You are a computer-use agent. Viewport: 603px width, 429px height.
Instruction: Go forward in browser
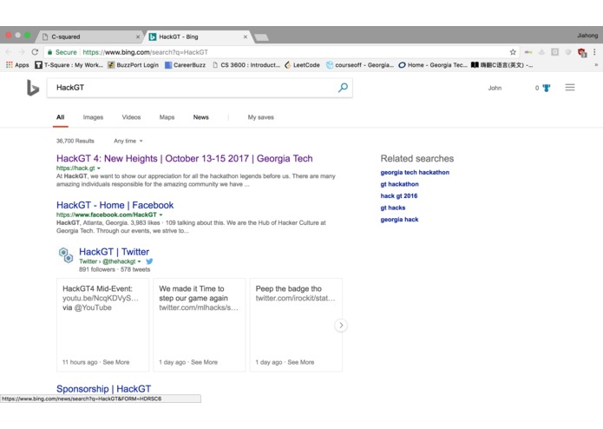pos(22,52)
